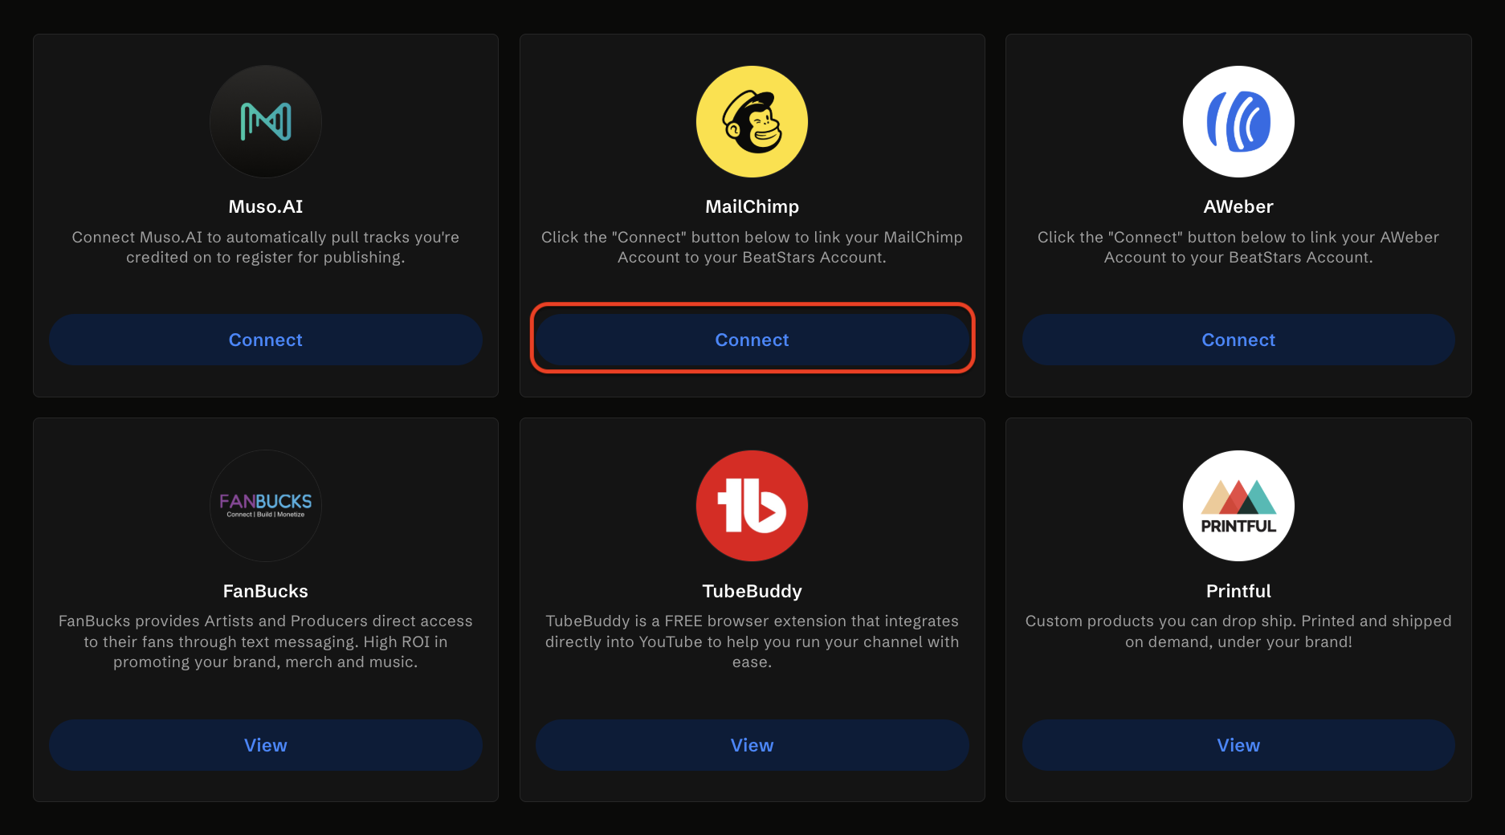Click the TubeBuddy red logo
Image resolution: width=1505 pixels, height=835 pixels.
752,506
